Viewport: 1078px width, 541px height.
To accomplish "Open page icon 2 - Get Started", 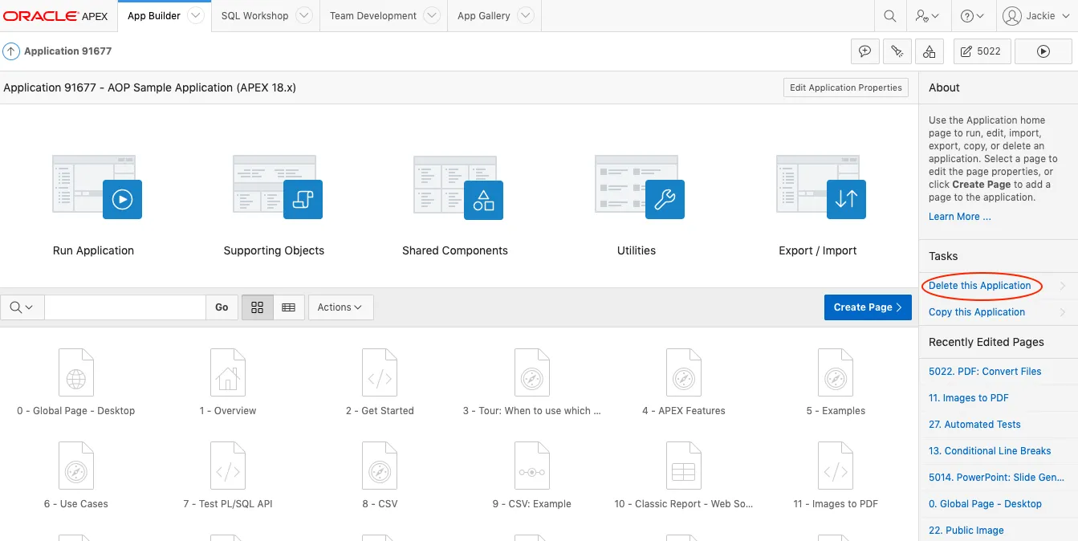I will pos(380,372).
